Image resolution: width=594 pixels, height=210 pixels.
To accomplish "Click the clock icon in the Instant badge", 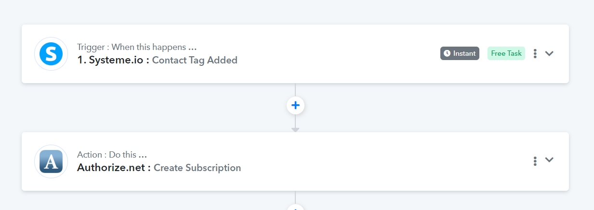I will pos(447,53).
